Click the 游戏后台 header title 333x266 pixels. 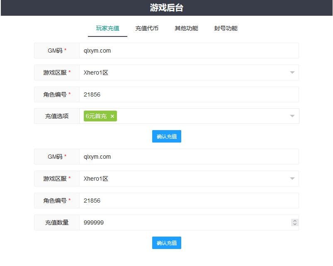166,8
